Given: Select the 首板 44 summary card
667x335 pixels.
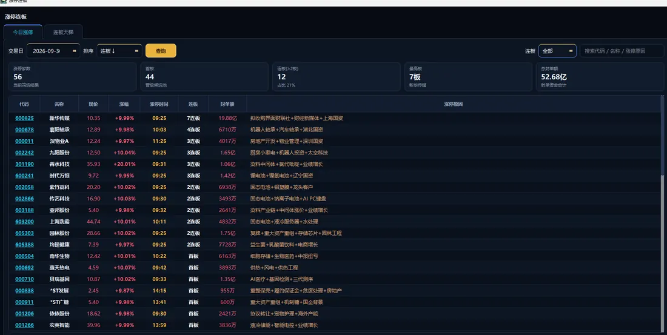Looking at the screenshot, I should point(204,76).
